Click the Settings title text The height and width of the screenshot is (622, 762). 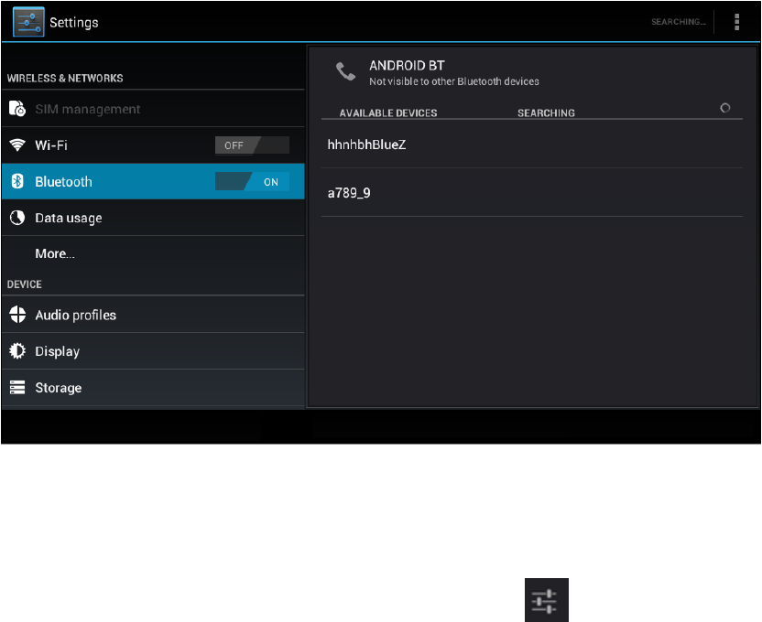tap(74, 22)
